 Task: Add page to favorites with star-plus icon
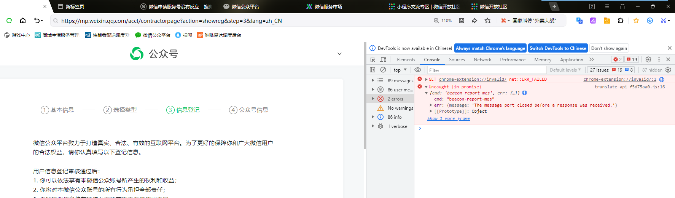coord(487,21)
